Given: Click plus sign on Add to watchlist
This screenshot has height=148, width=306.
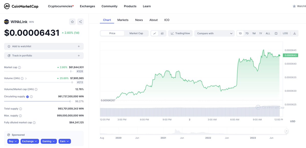Looking at the screenshot, I should coord(79,46).
